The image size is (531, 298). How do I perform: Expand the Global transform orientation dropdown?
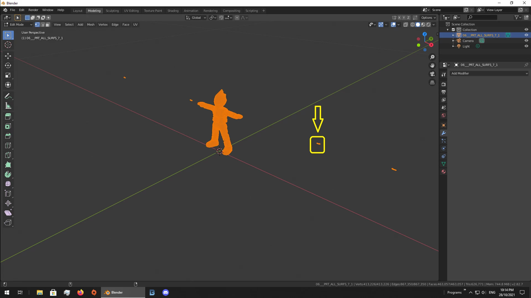[x=196, y=18]
